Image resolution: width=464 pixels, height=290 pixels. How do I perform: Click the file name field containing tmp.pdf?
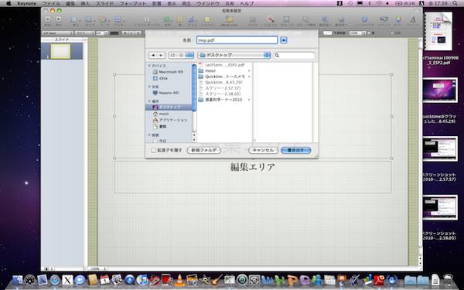(237, 40)
